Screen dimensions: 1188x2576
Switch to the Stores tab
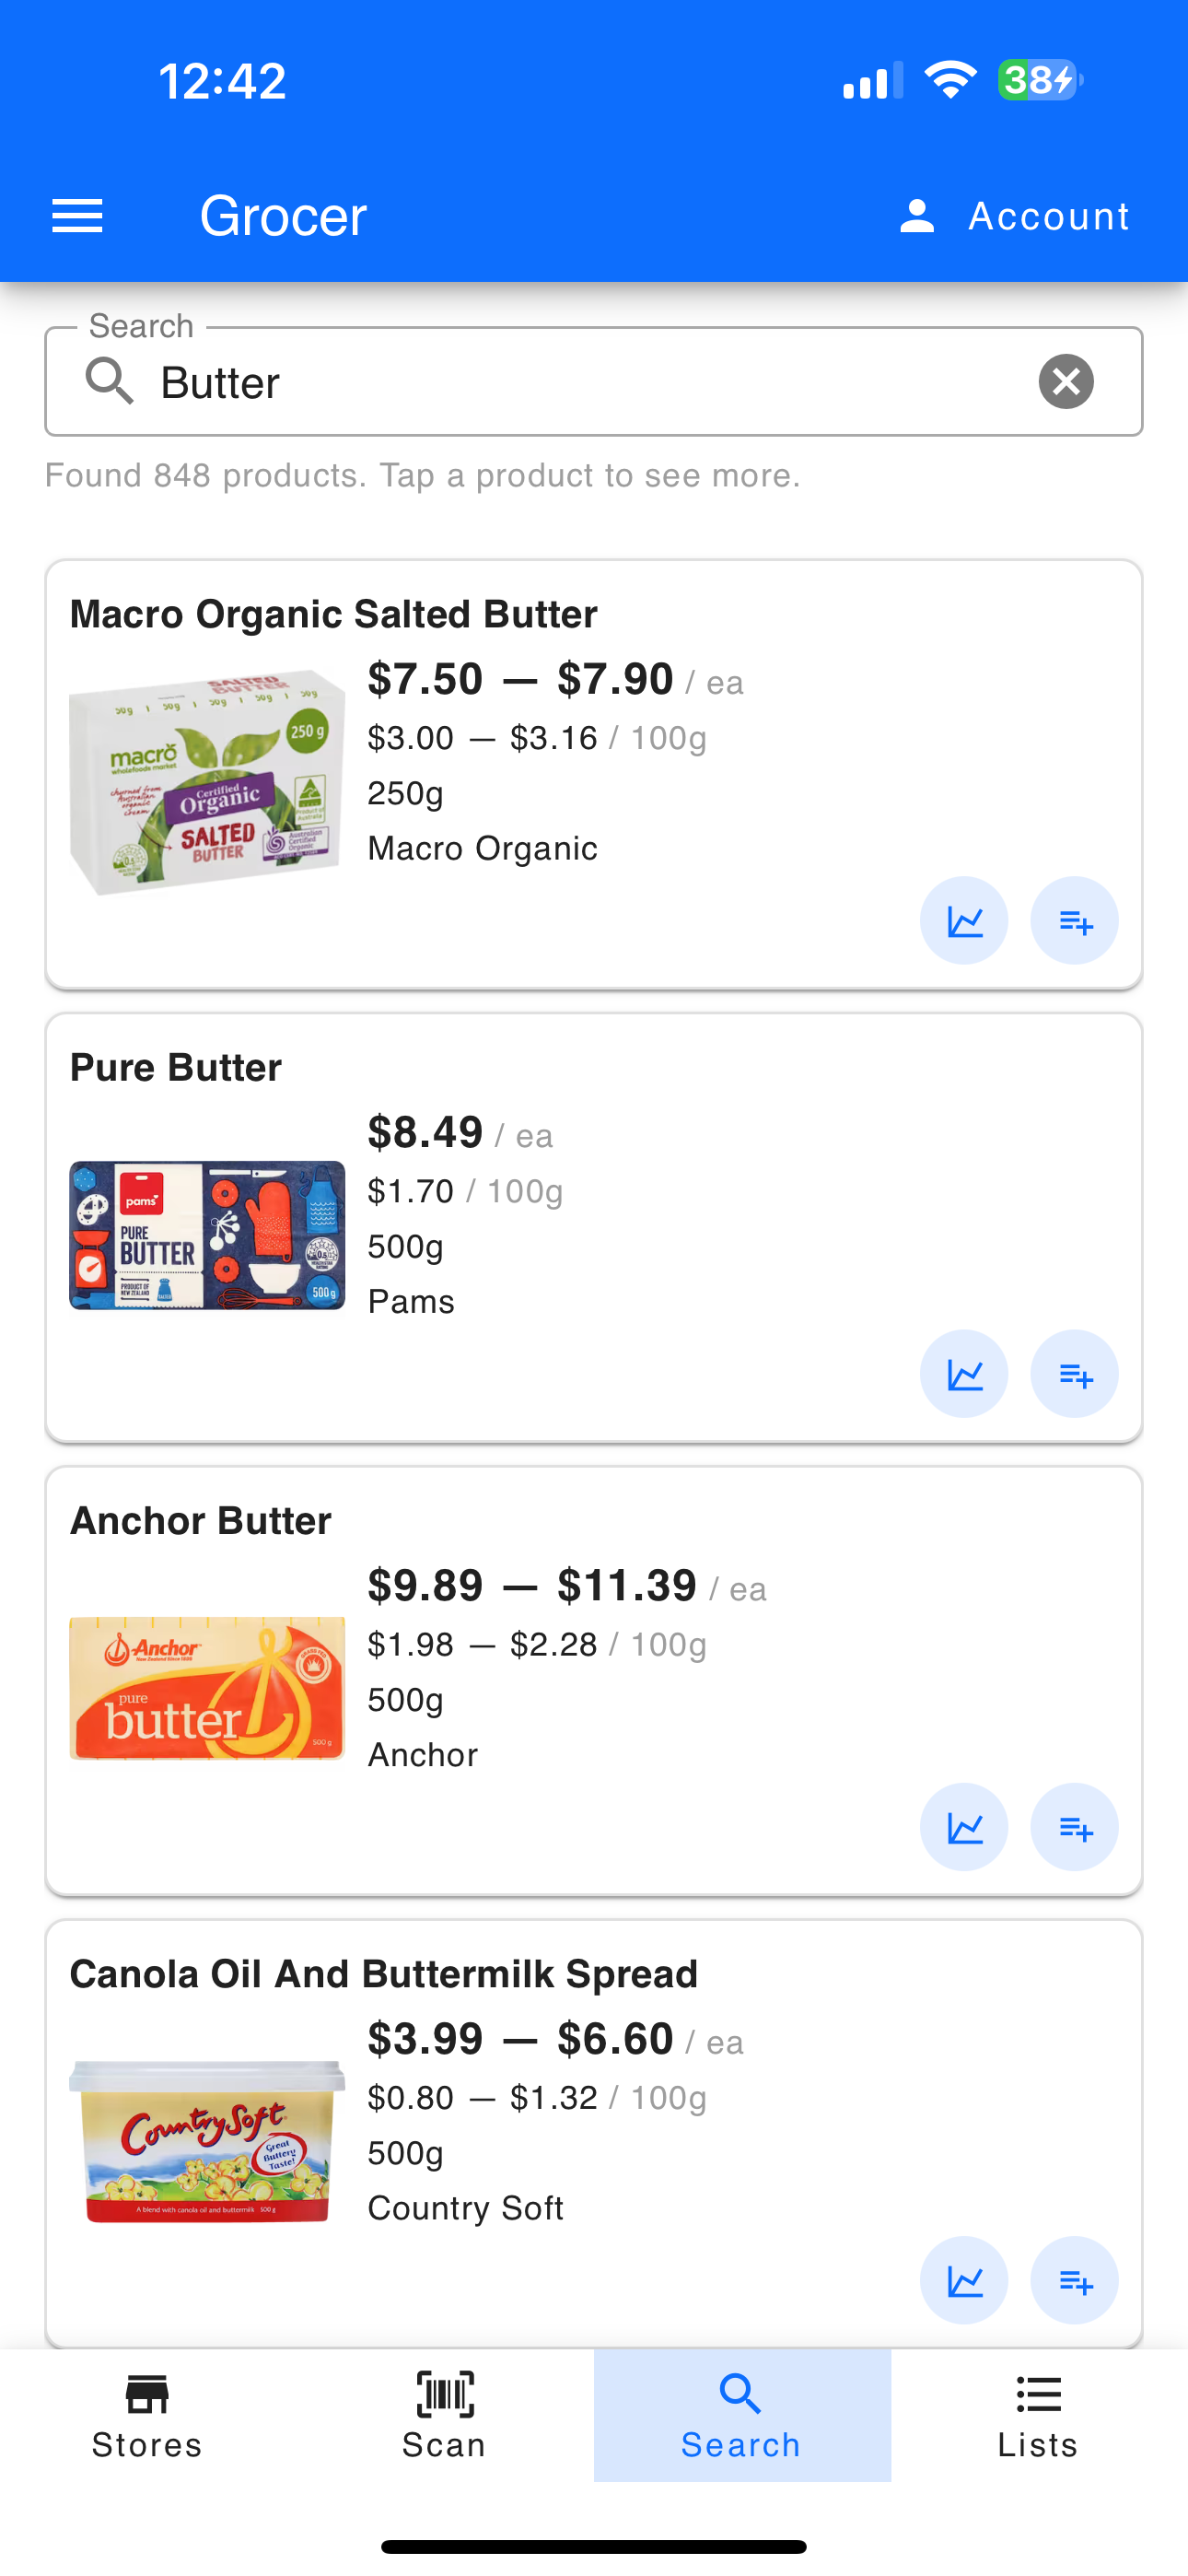pos(148,2415)
